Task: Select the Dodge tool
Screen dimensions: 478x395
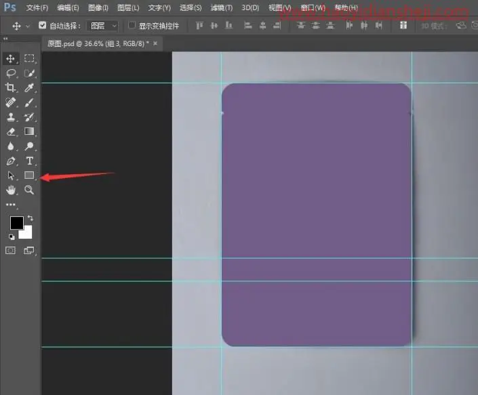Action: click(x=29, y=146)
